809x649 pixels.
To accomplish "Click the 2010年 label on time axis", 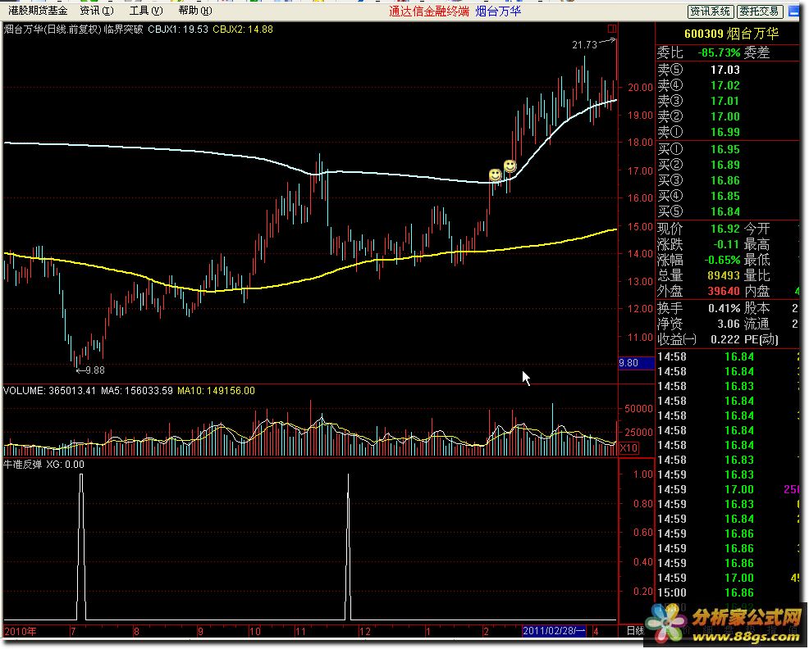I will (x=21, y=631).
